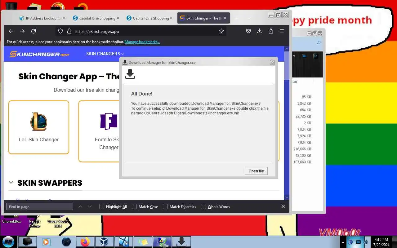Viewport: 397px width, 248px height.
Task: Close the Download Manager dialog
Action: pos(272,62)
